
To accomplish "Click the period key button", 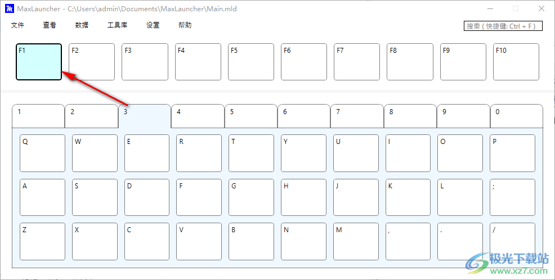I will [x=460, y=241].
